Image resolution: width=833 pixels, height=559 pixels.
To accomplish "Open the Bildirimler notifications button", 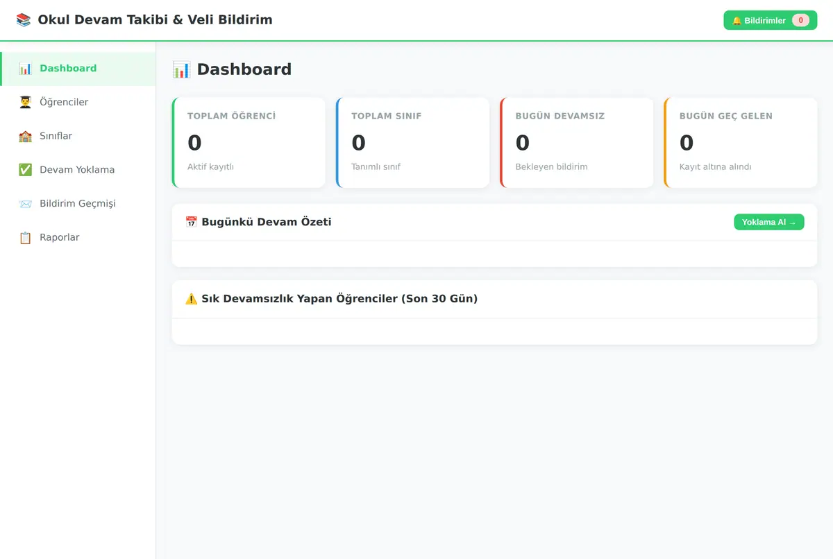I will tap(771, 21).
